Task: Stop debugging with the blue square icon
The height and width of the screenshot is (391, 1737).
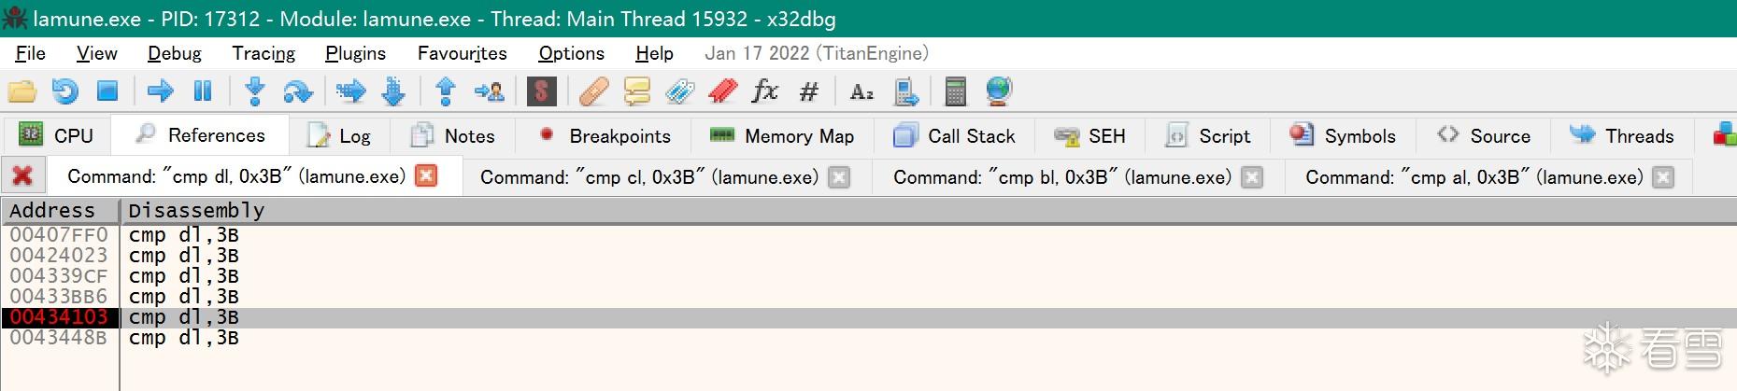Action: [107, 91]
